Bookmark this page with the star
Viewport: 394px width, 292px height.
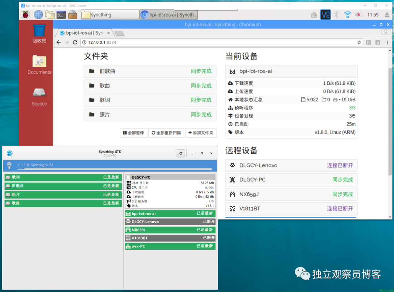pyautogui.click(x=359, y=42)
